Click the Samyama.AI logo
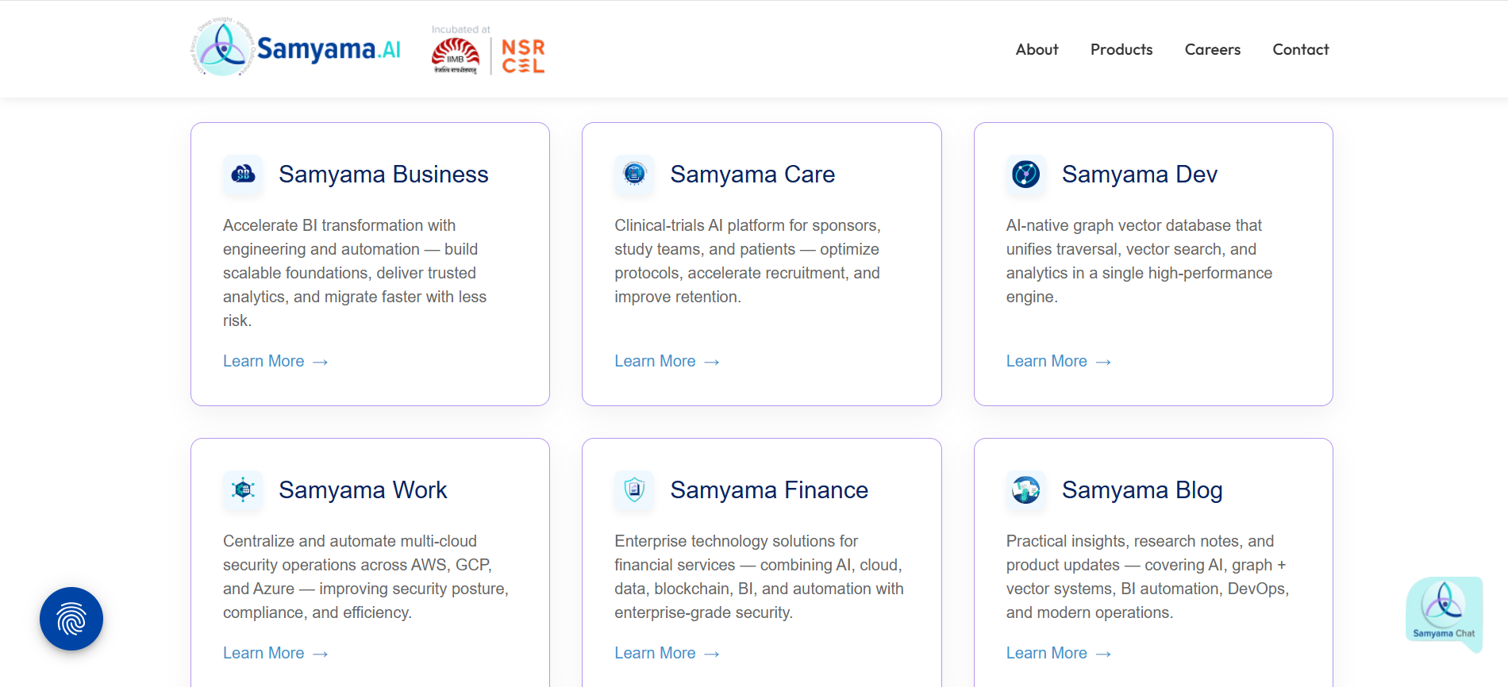The image size is (1508, 687). [x=296, y=48]
